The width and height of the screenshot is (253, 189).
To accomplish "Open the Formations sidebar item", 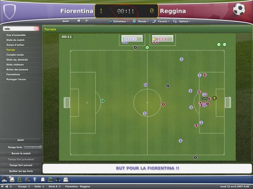I will click(13, 74).
